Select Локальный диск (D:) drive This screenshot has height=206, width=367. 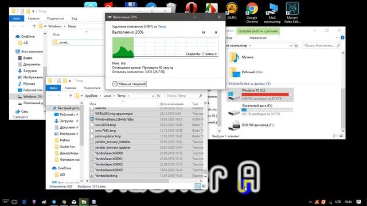[x=260, y=110]
